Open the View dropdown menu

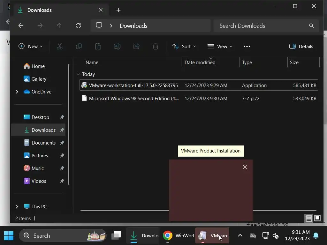[x=220, y=46]
